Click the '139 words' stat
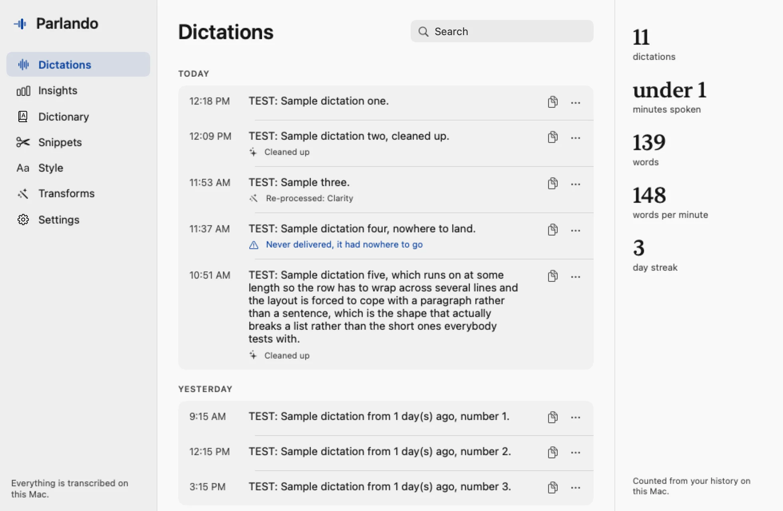The height and width of the screenshot is (511, 783). 649,150
